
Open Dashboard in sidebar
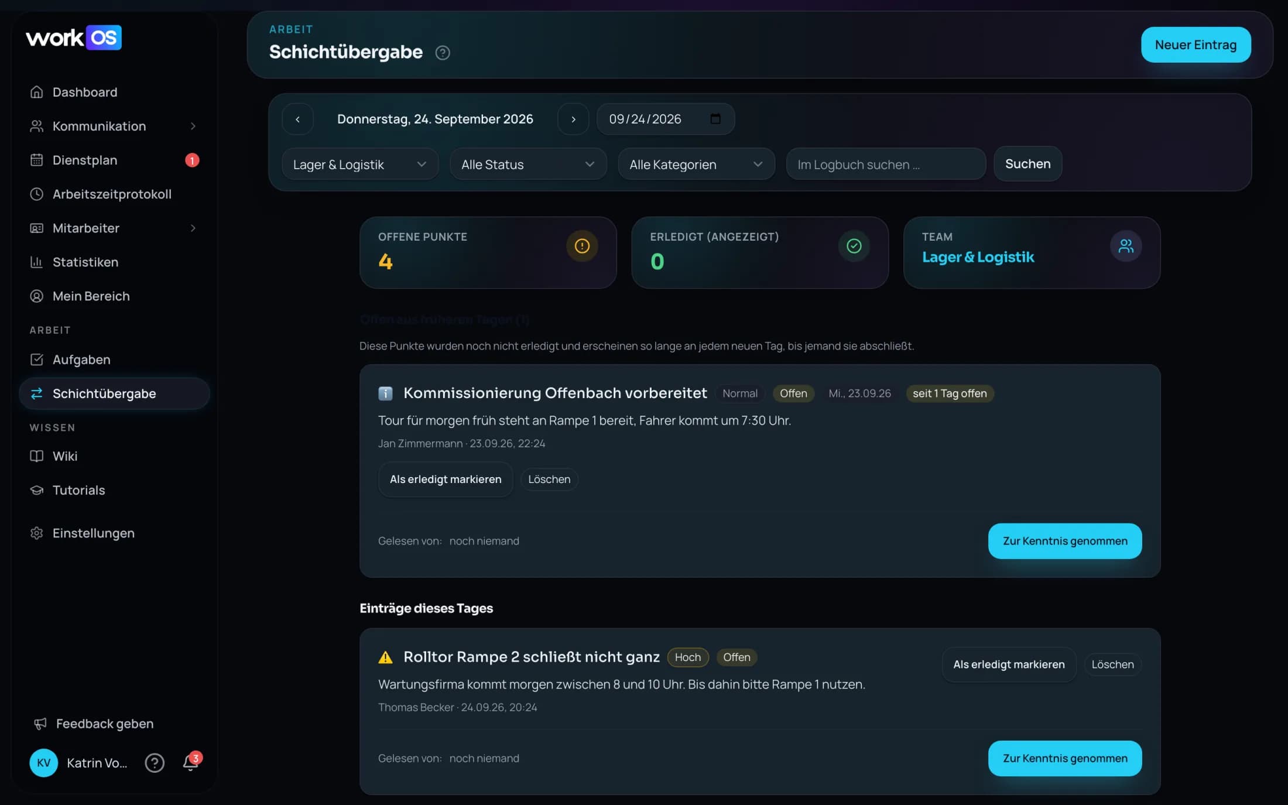coord(114,93)
